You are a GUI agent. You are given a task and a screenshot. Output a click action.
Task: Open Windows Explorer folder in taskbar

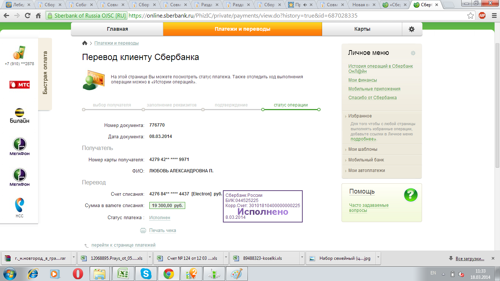coord(99,274)
